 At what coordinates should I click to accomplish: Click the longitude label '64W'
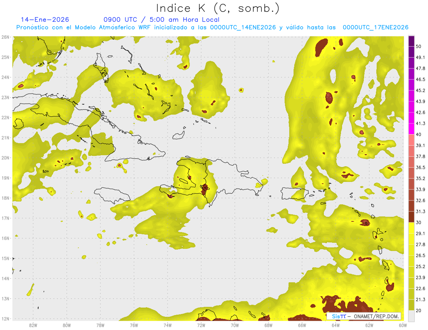[336, 325]
